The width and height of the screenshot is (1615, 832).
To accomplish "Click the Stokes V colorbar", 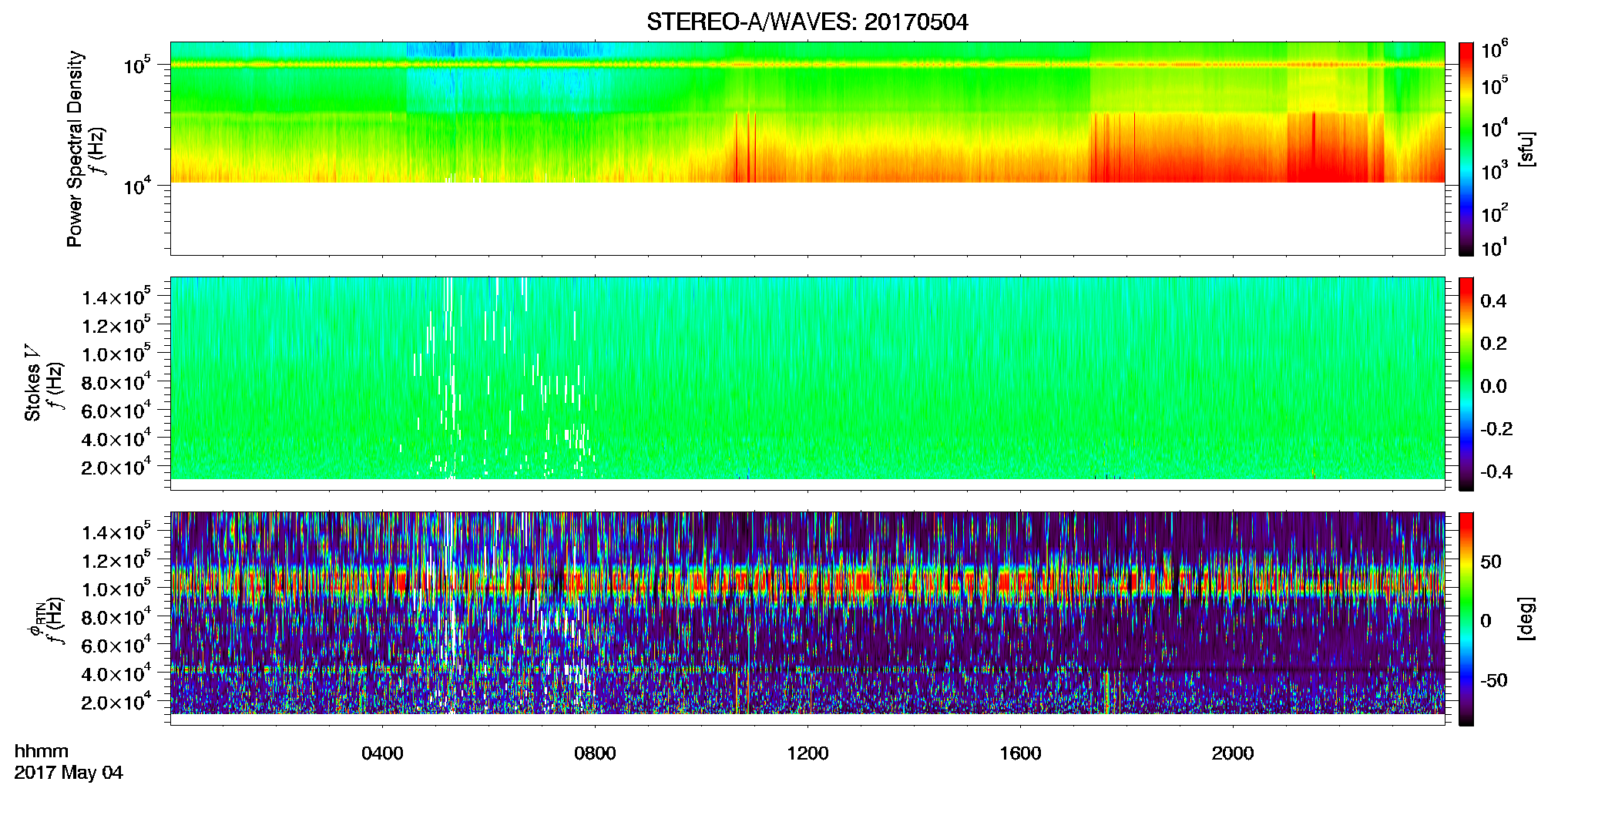I will tap(1466, 384).
